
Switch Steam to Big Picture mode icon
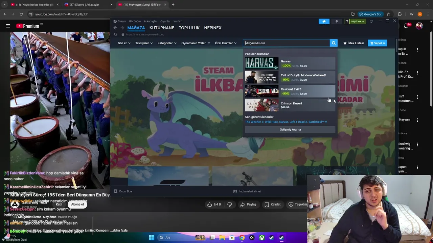pyautogui.click(x=371, y=21)
